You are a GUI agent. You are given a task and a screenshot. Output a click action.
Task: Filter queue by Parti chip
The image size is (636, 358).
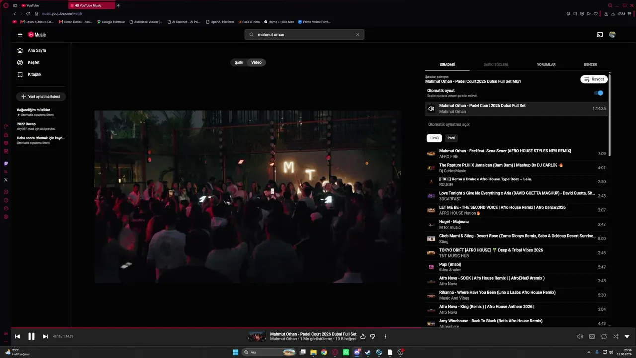(451, 138)
